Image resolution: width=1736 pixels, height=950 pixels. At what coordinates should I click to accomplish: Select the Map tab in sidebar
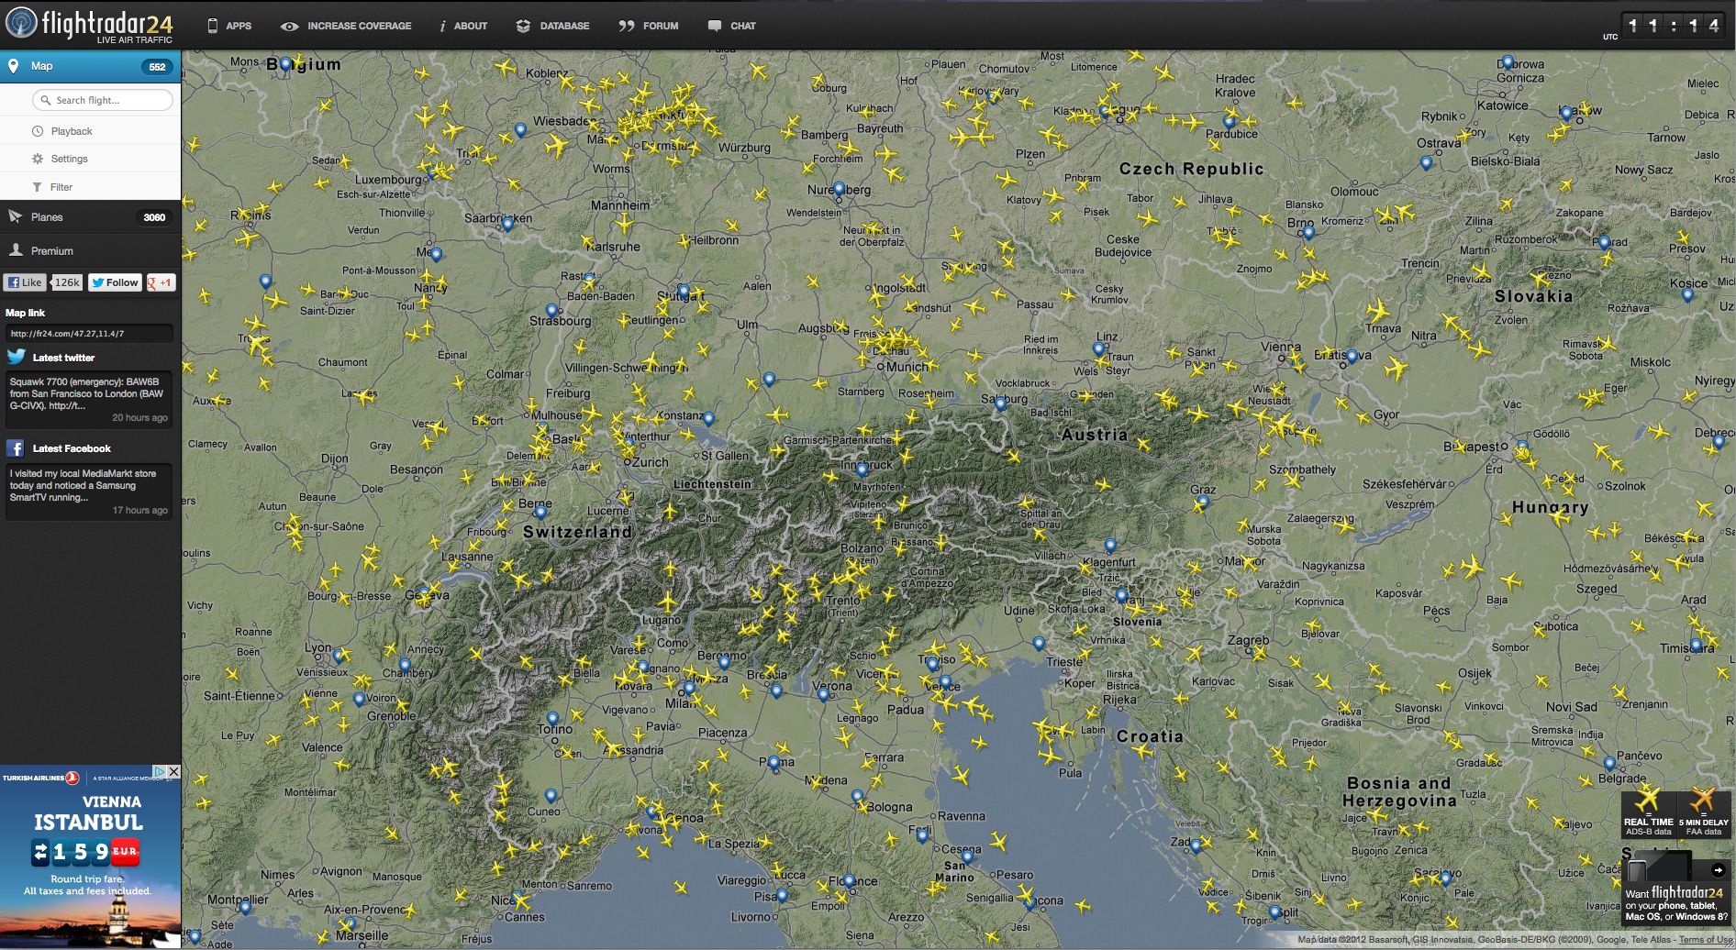tap(90, 66)
